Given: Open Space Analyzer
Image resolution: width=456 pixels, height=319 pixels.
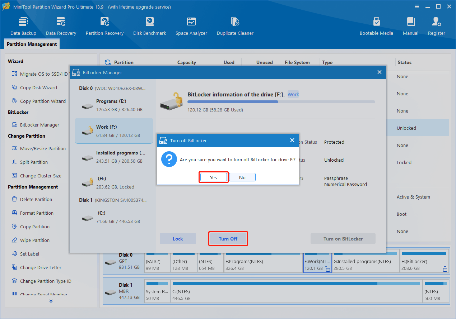Looking at the screenshot, I should 191,26.
